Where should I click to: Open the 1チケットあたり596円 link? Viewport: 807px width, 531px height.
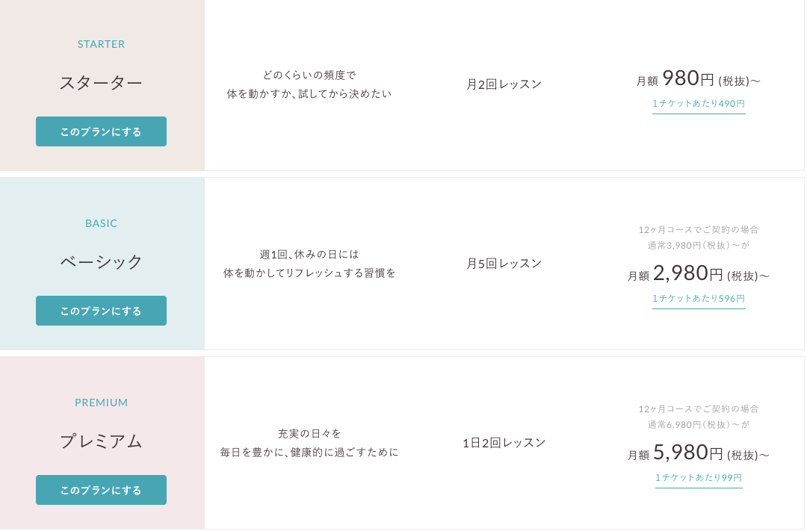(699, 298)
